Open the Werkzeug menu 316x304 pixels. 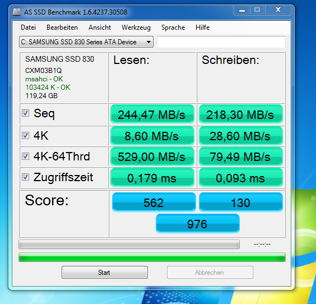tap(136, 27)
